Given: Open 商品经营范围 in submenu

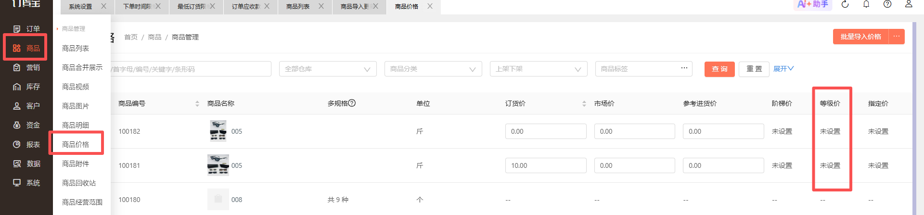Looking at the screenshot, I should point(82,202).
